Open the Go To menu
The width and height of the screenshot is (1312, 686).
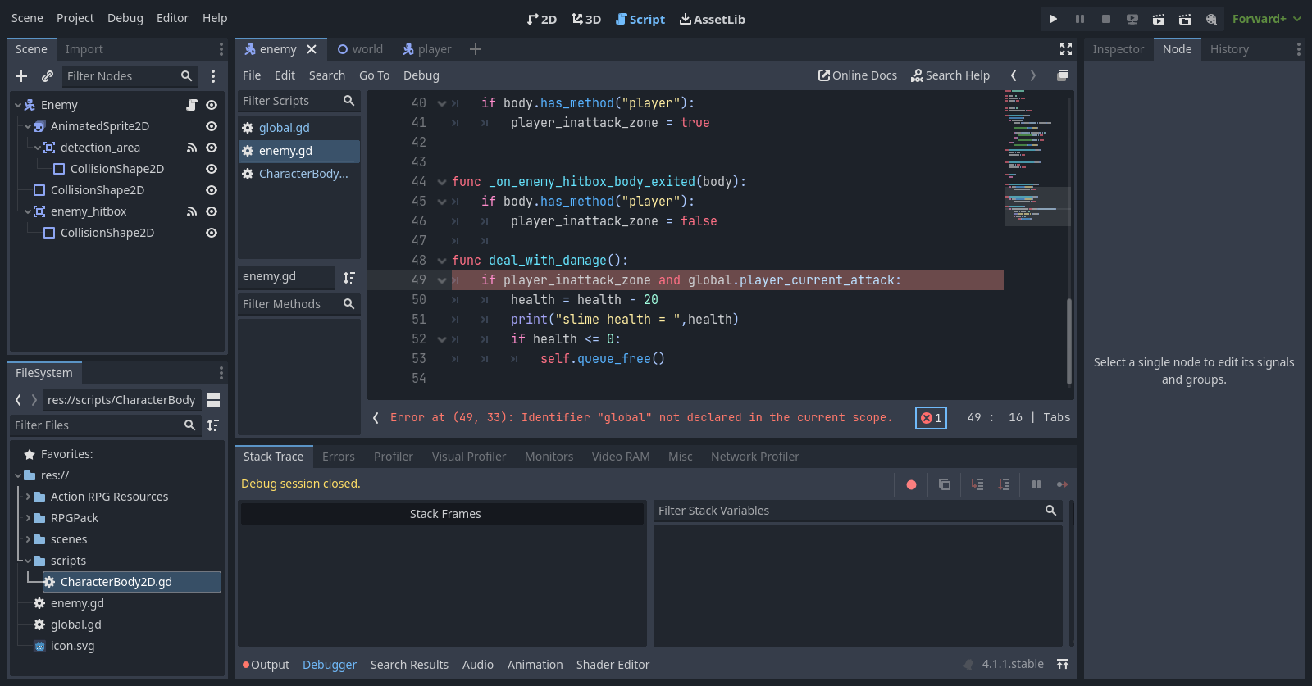coord(374,75)
